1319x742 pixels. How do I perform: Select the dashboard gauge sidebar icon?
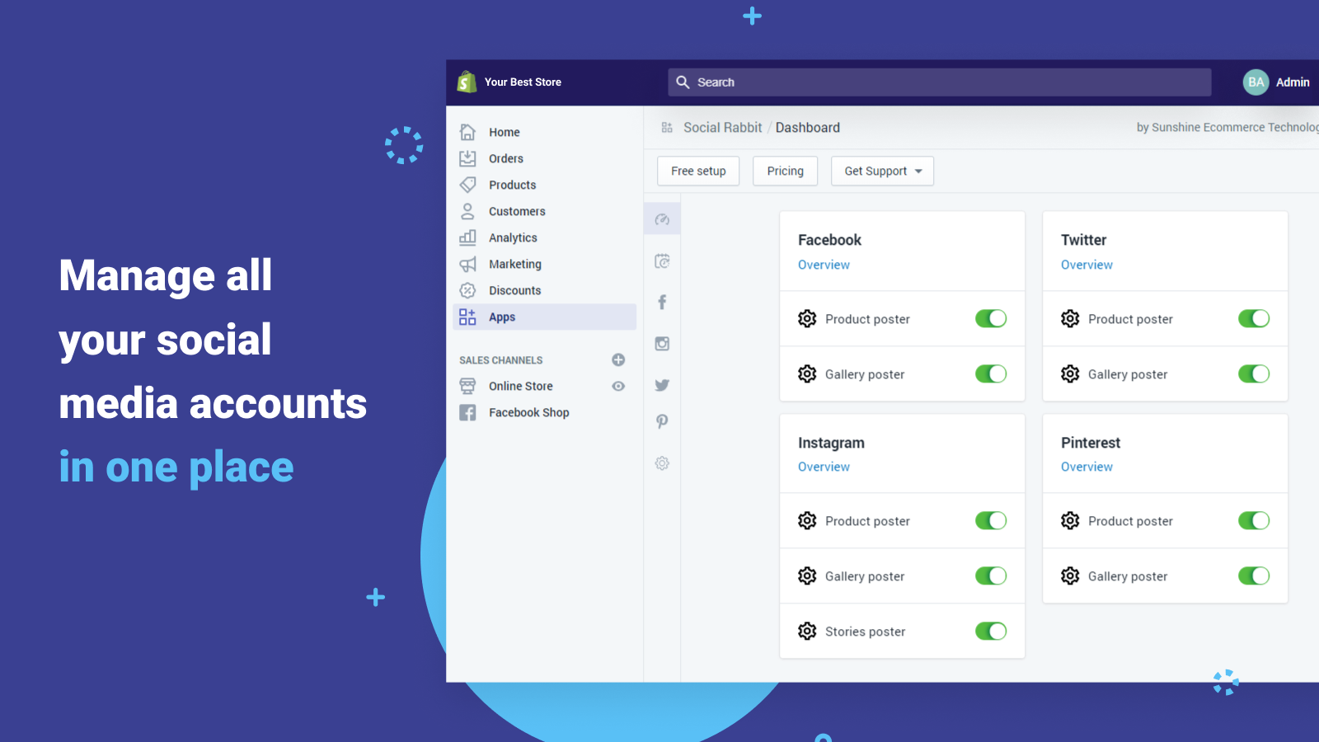click(x=662, y=219)
